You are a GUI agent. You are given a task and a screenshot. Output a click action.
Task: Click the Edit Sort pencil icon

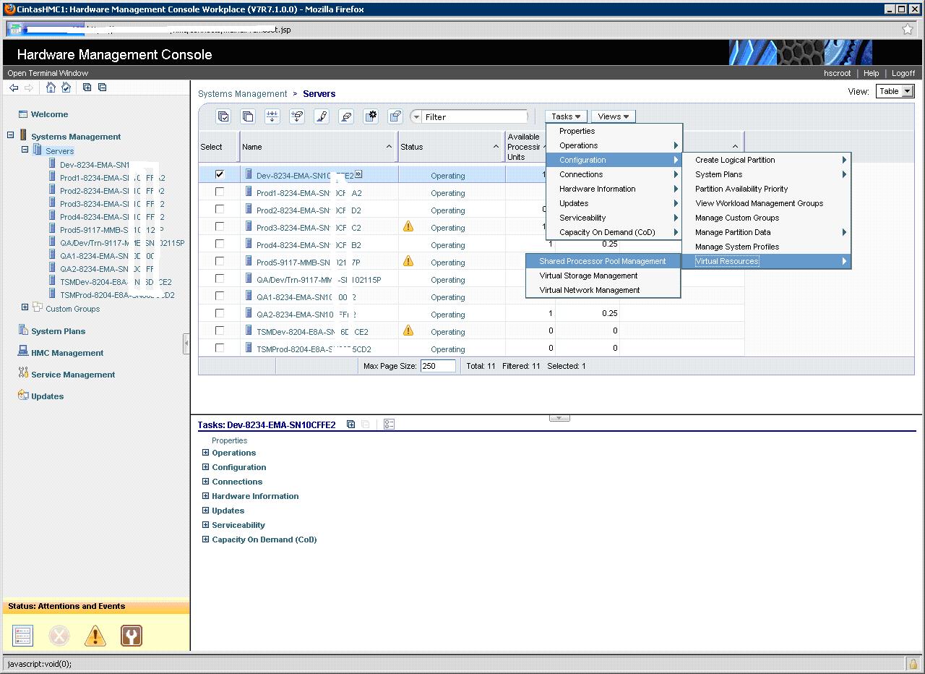[x=322, y=116]
